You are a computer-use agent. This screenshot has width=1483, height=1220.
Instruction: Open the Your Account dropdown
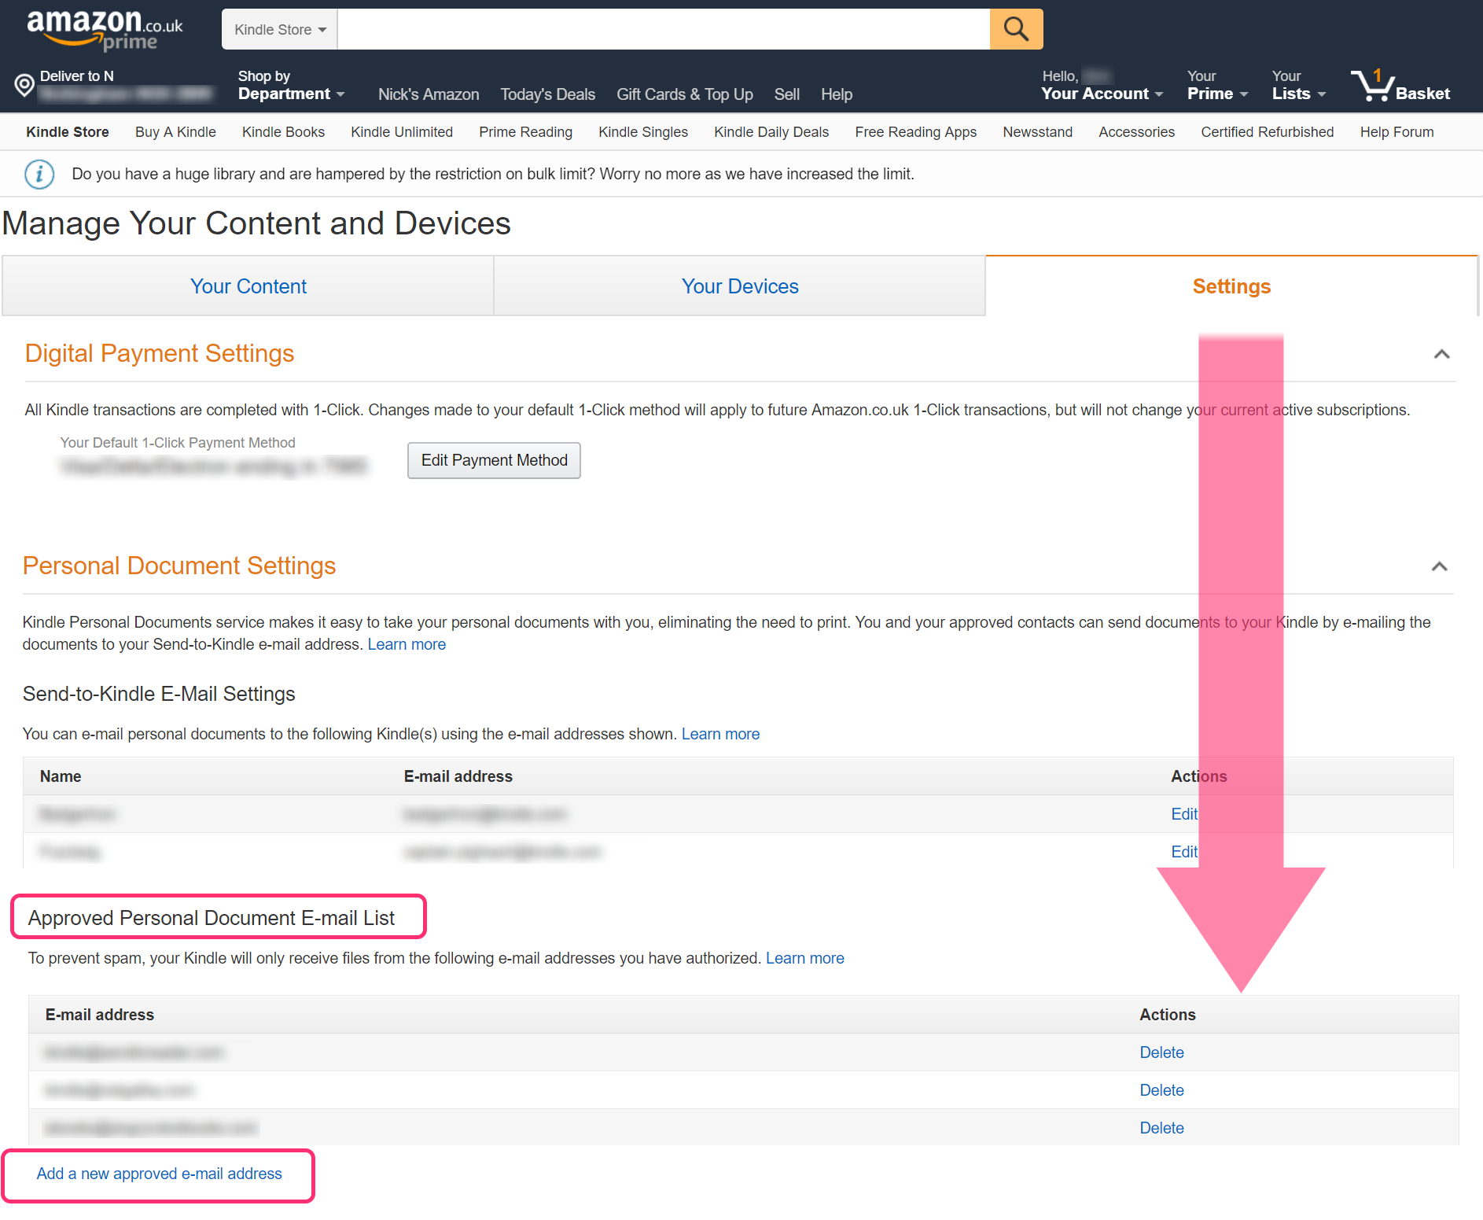[1102, 86]
